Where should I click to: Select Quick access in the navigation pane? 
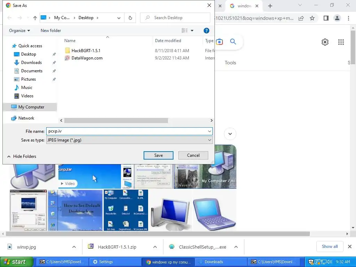tap(30, 46)
